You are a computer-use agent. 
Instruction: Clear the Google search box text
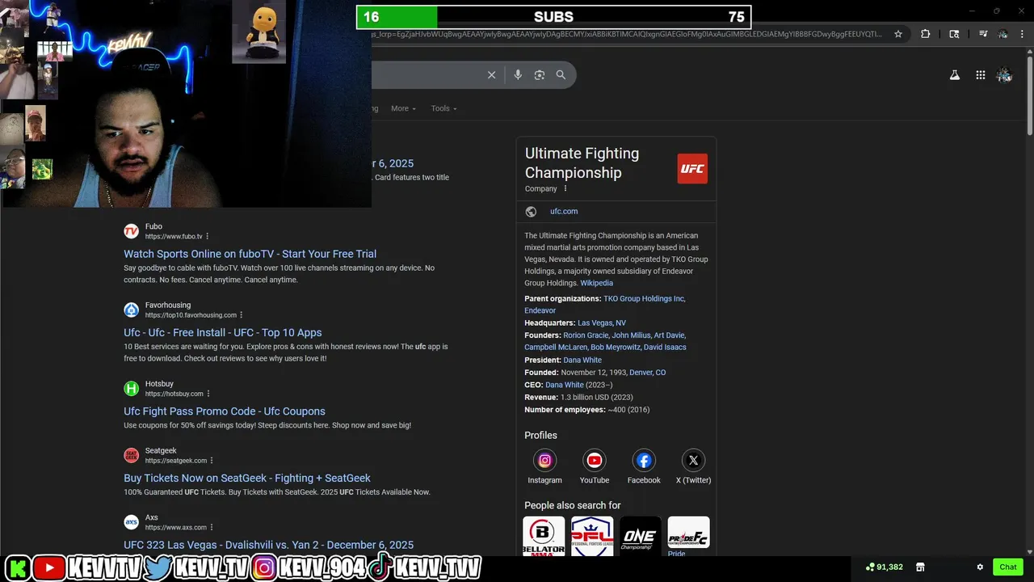pyautogui.click(x=491, y=75)
